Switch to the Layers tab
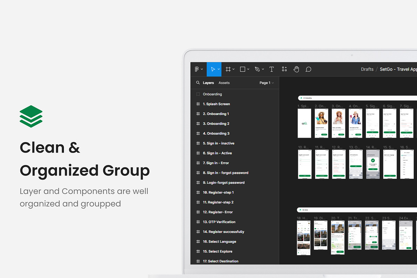This screenshot has width=417, height=278. (208, 83)
